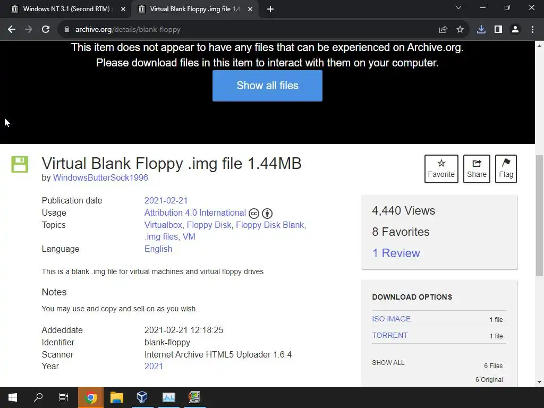Viewport: 544px width, 408px height.
Task: Click the lock site info icon
Action: click(x=67, y=30)
